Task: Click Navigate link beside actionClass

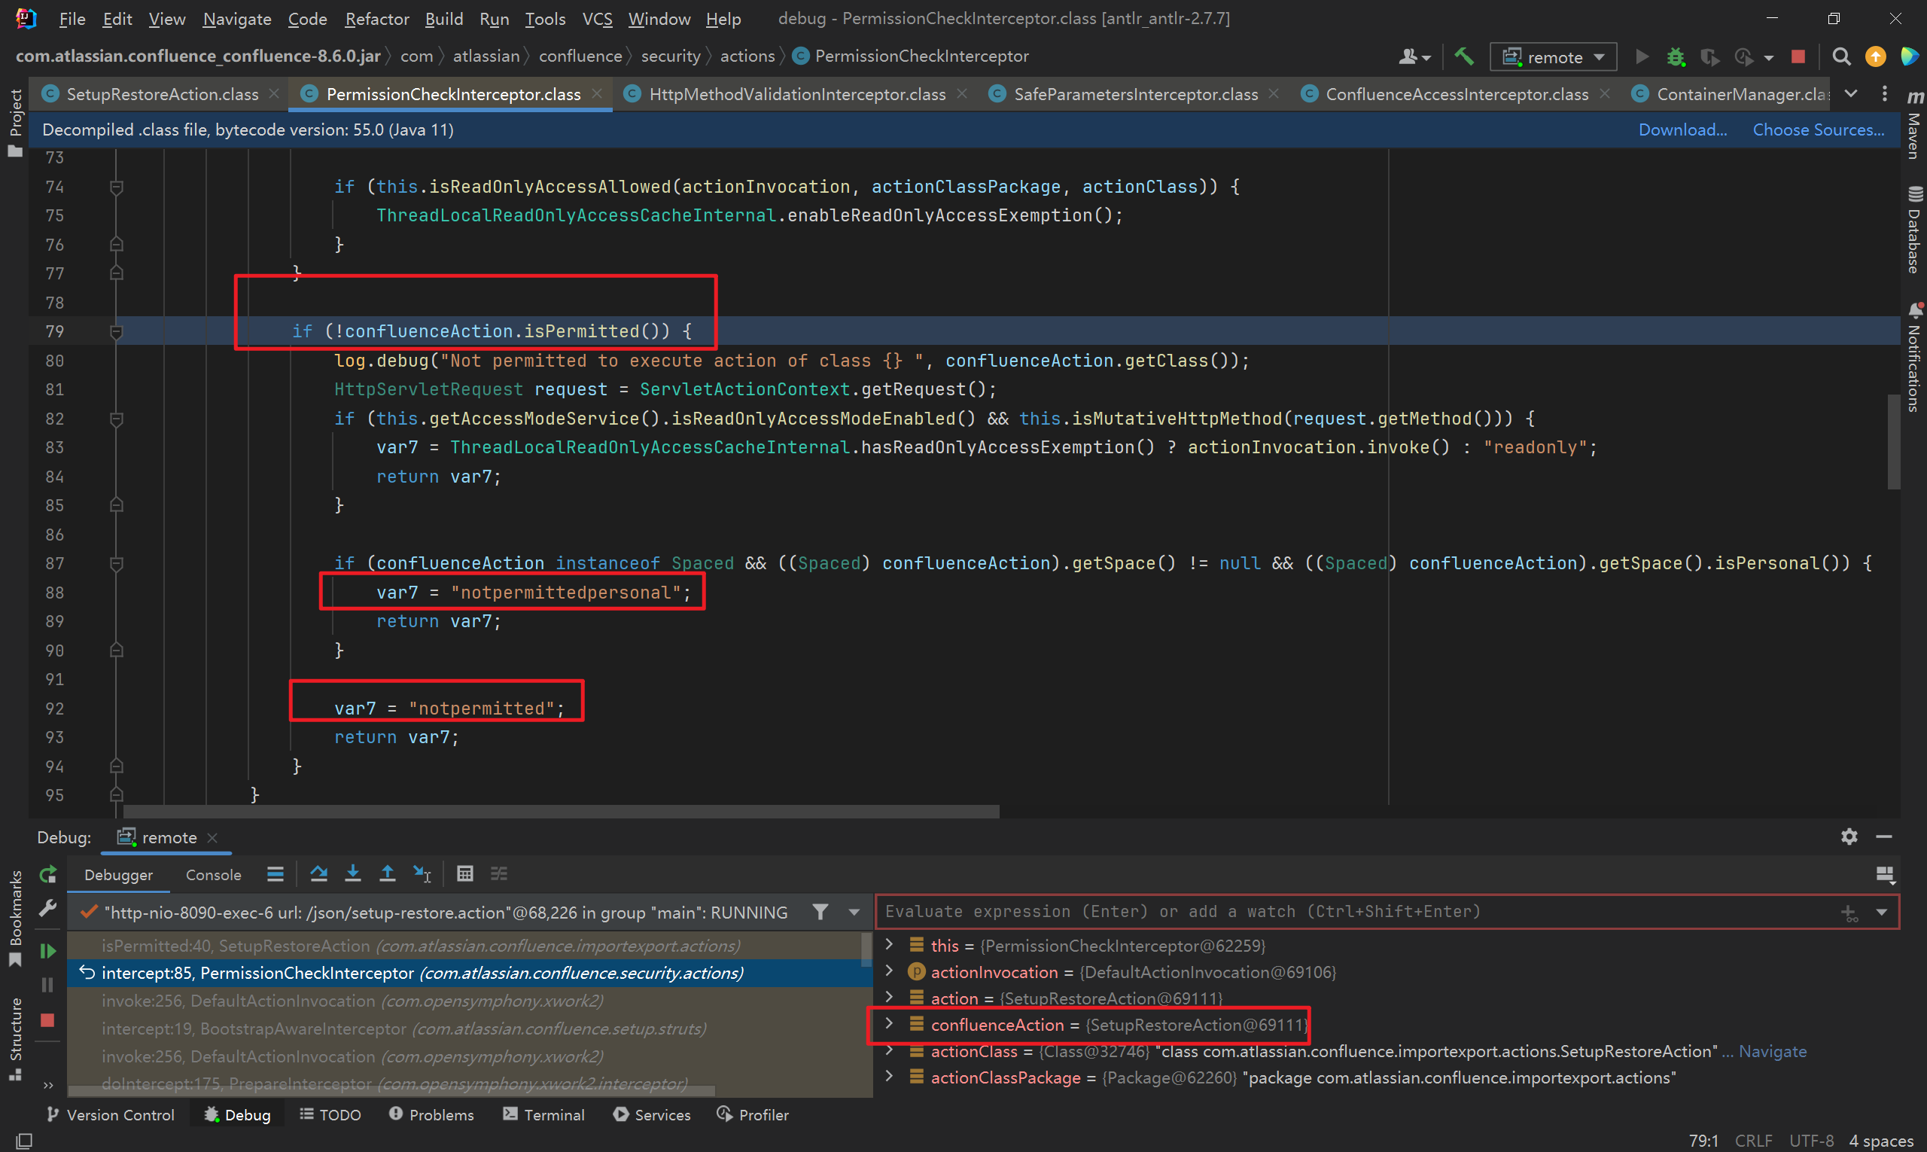Action: [x=1773, y=1051]
